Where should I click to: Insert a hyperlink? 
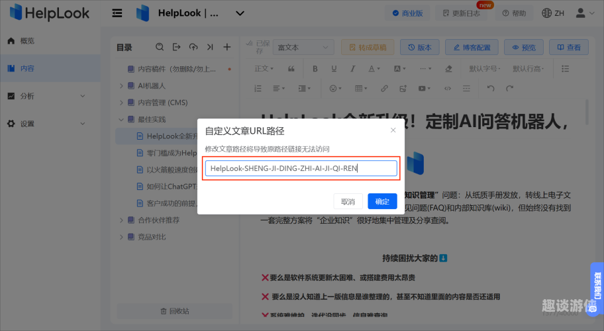[384, 89]
